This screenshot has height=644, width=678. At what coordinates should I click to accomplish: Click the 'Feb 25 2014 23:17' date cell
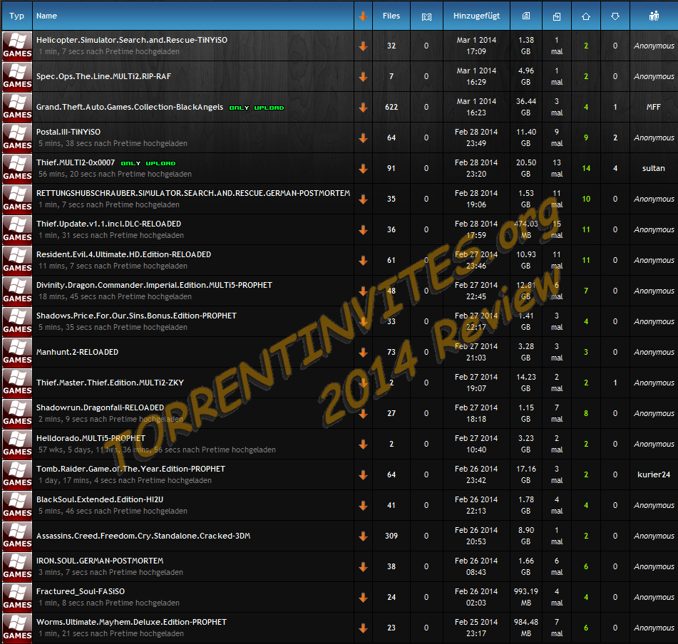[x=476, y=628]
